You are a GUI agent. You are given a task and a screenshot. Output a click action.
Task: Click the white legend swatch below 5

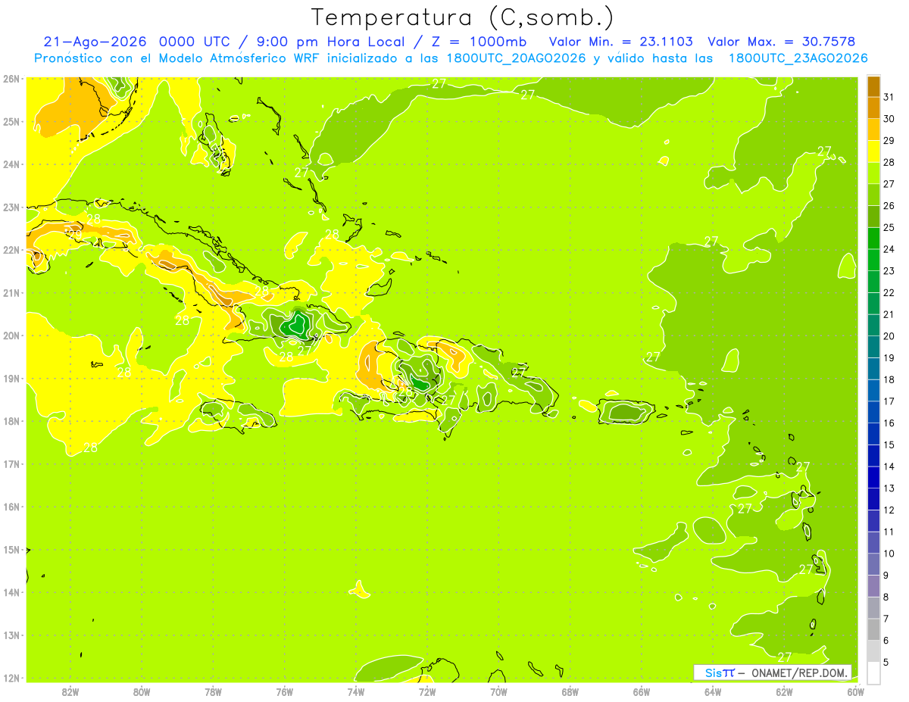click(873, 672)
